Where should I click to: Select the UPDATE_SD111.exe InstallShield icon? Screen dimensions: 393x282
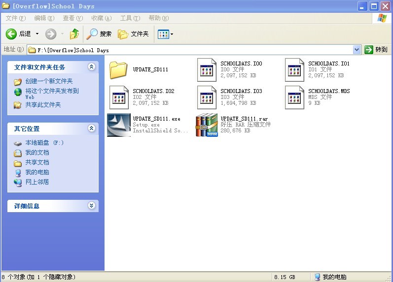point(119,125)
